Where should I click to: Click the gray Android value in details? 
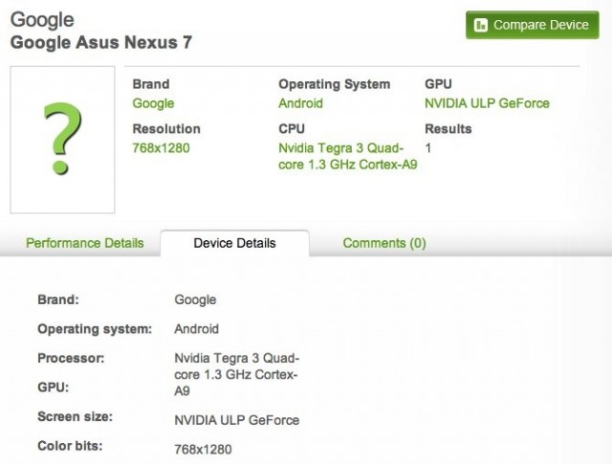(x=196, y=329)
